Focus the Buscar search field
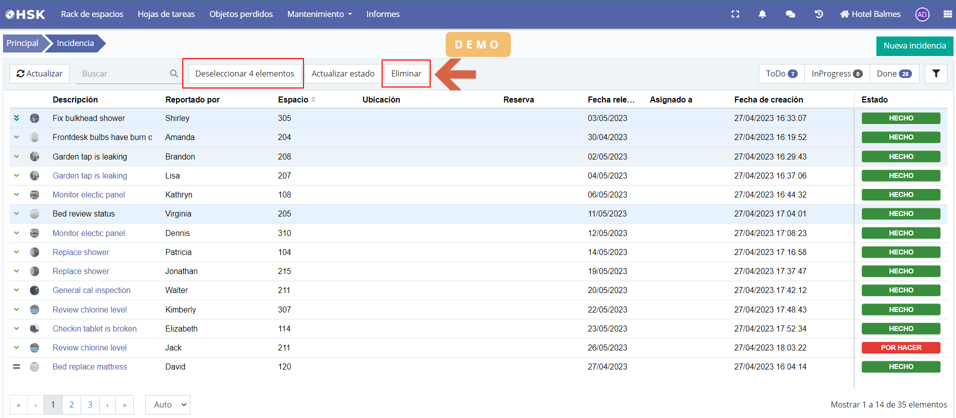Screen dimensions: 956x418 point(123,73)
